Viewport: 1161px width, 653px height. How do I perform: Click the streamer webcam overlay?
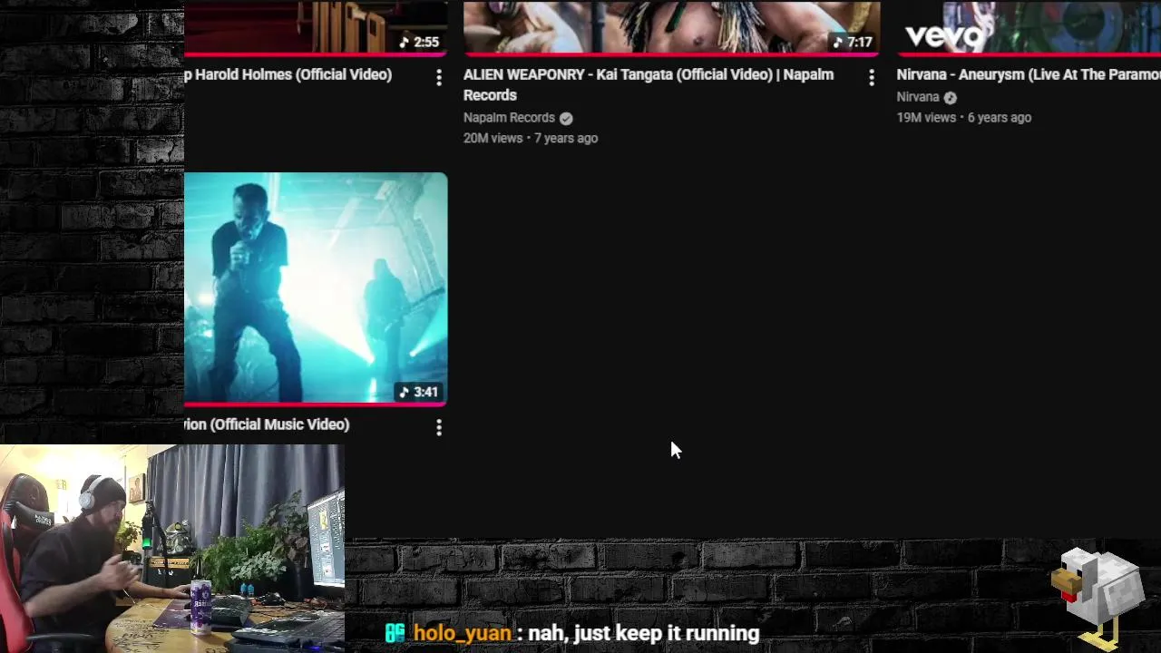point(172,549)
